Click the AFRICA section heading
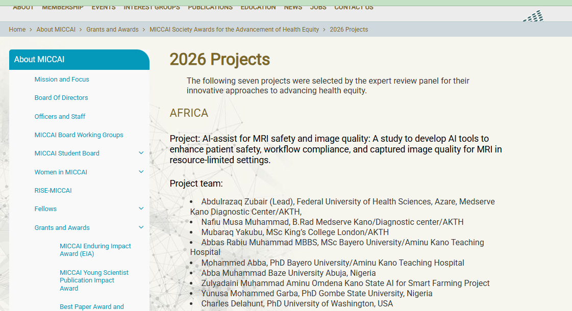 coord(189,113)
